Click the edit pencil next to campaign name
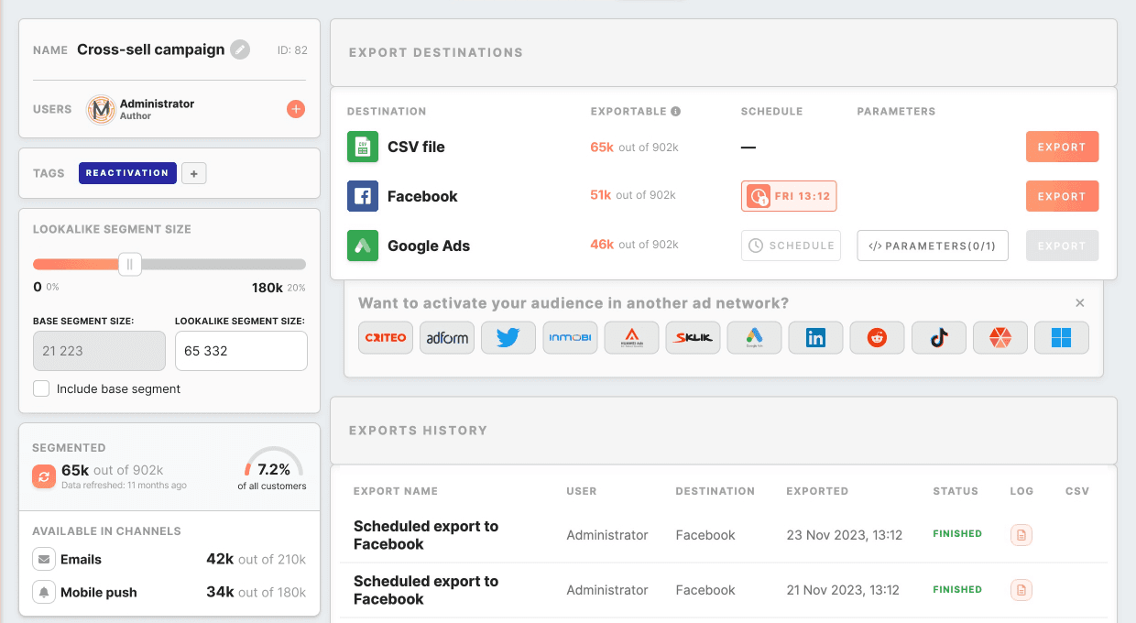The image size is (1136, 623). pos(240,49)
